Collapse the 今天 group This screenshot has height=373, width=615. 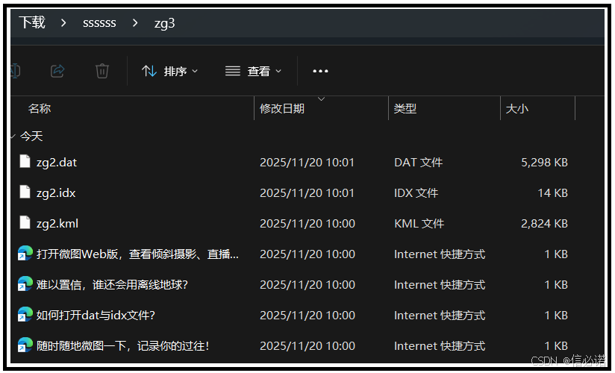point(13,137)
